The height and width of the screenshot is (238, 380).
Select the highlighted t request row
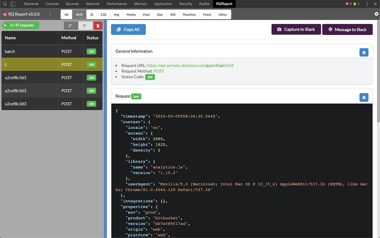click(x=52, y=65)
